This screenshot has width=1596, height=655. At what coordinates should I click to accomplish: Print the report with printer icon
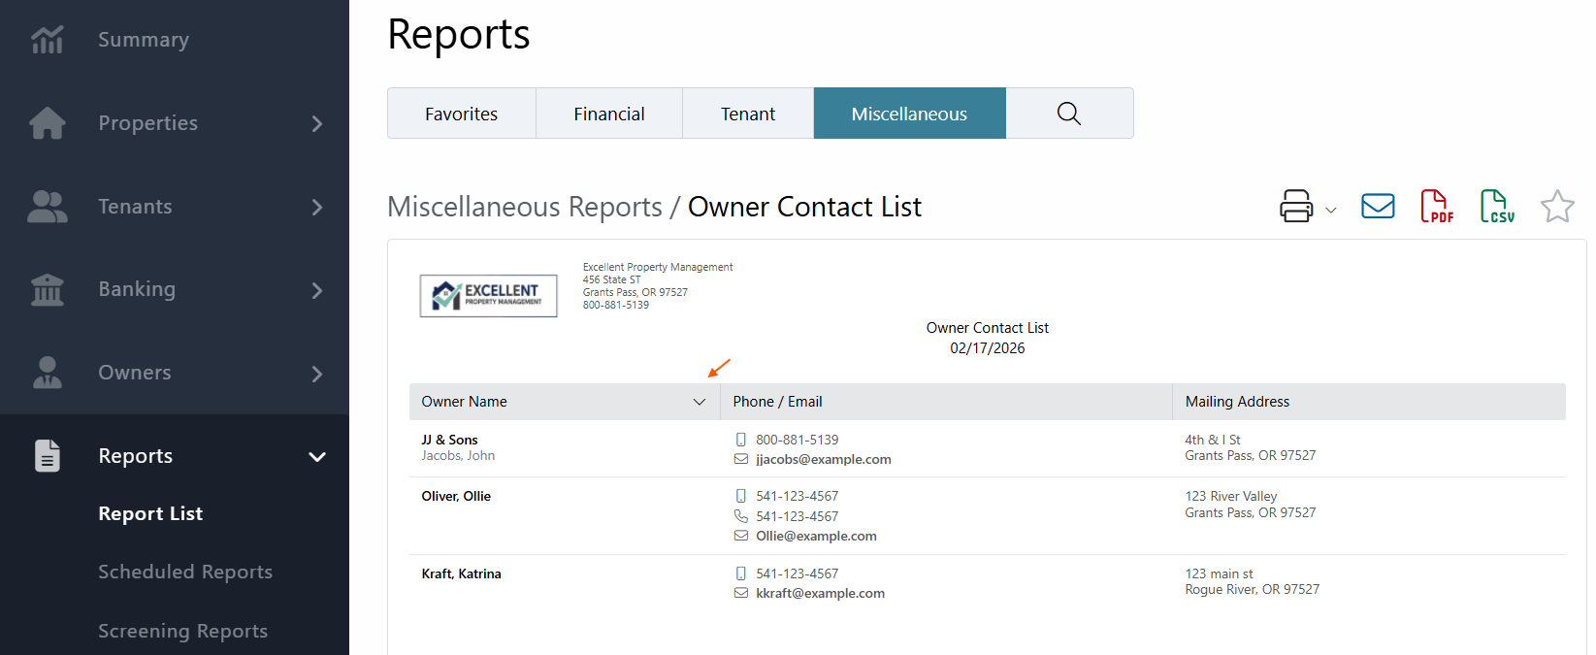tap(1296, 206)
